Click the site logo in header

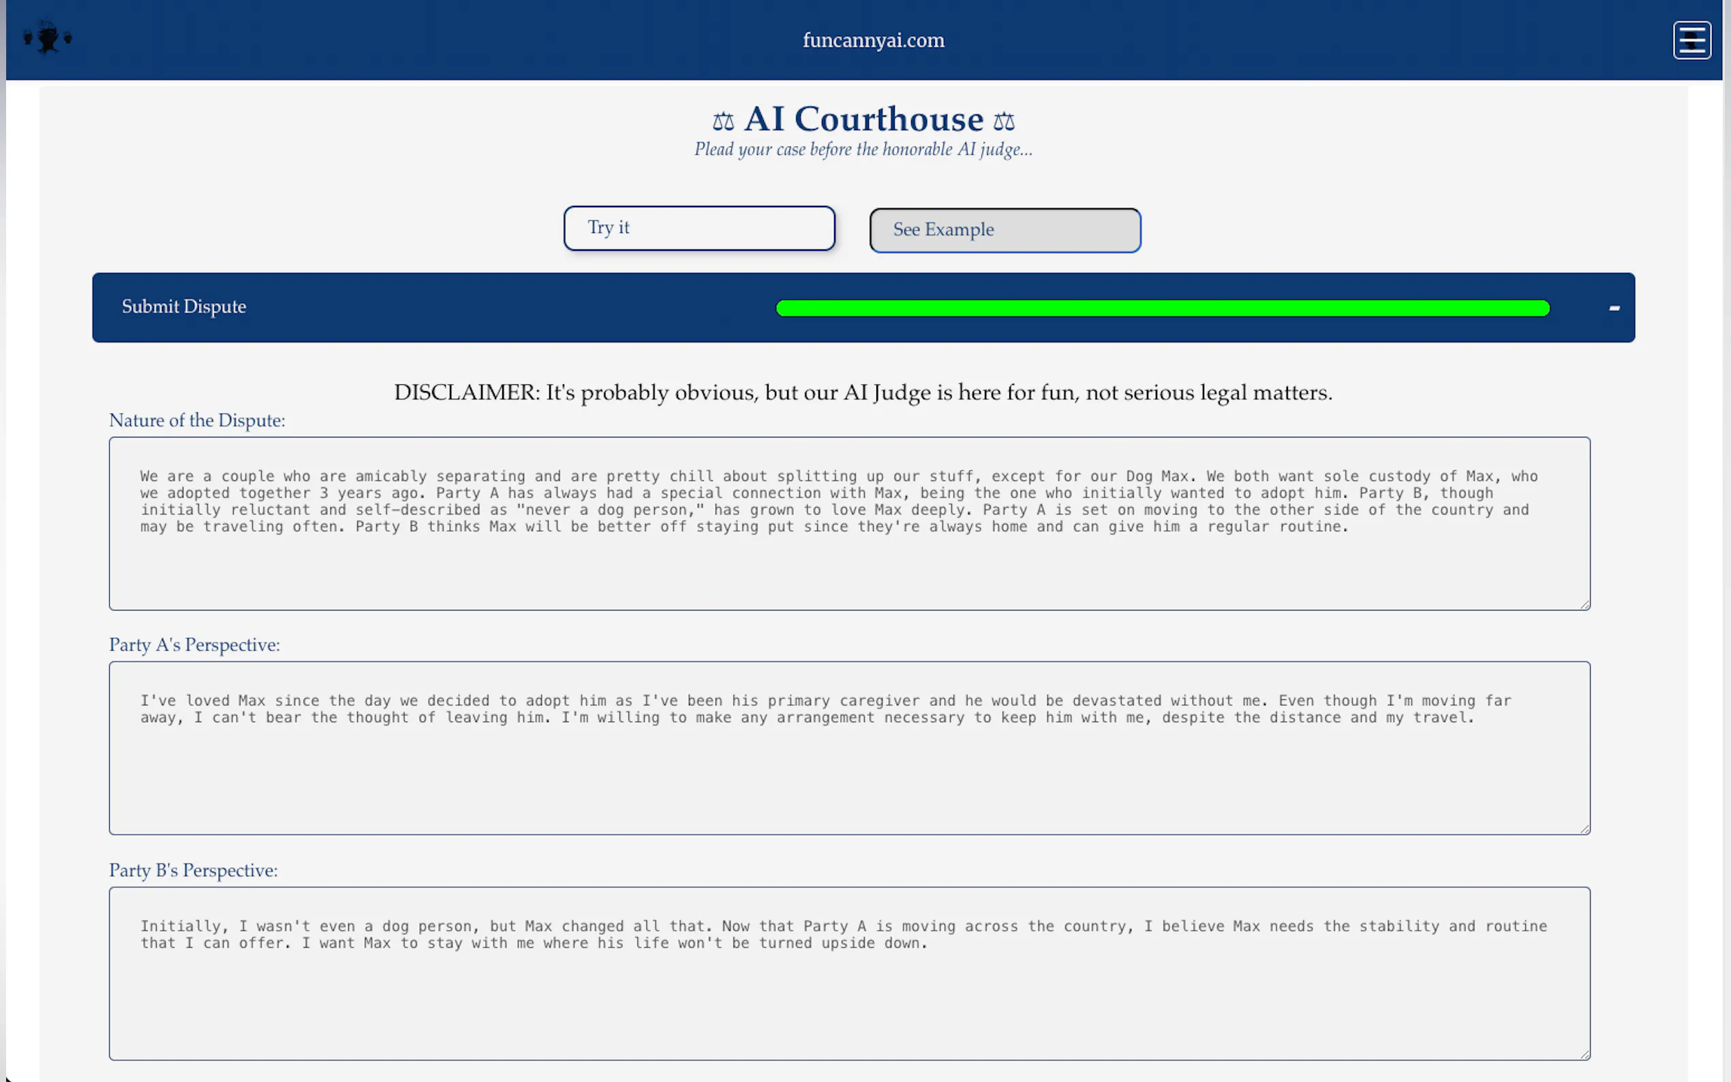pos(47,38)
